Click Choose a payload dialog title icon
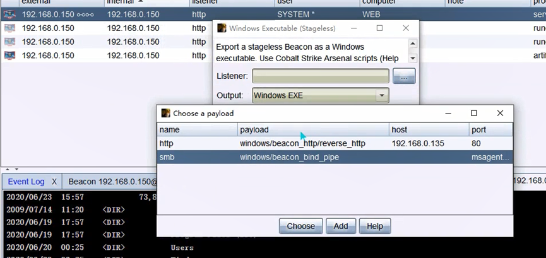Image resolution: width=546 pixels, height=258 pixels. point(166,113)
